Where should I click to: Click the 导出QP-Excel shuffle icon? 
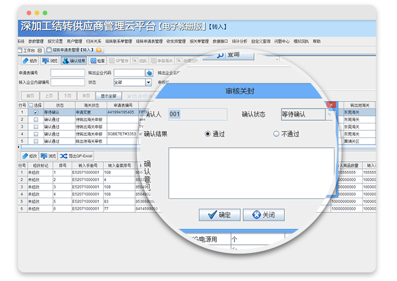point(63,156)
